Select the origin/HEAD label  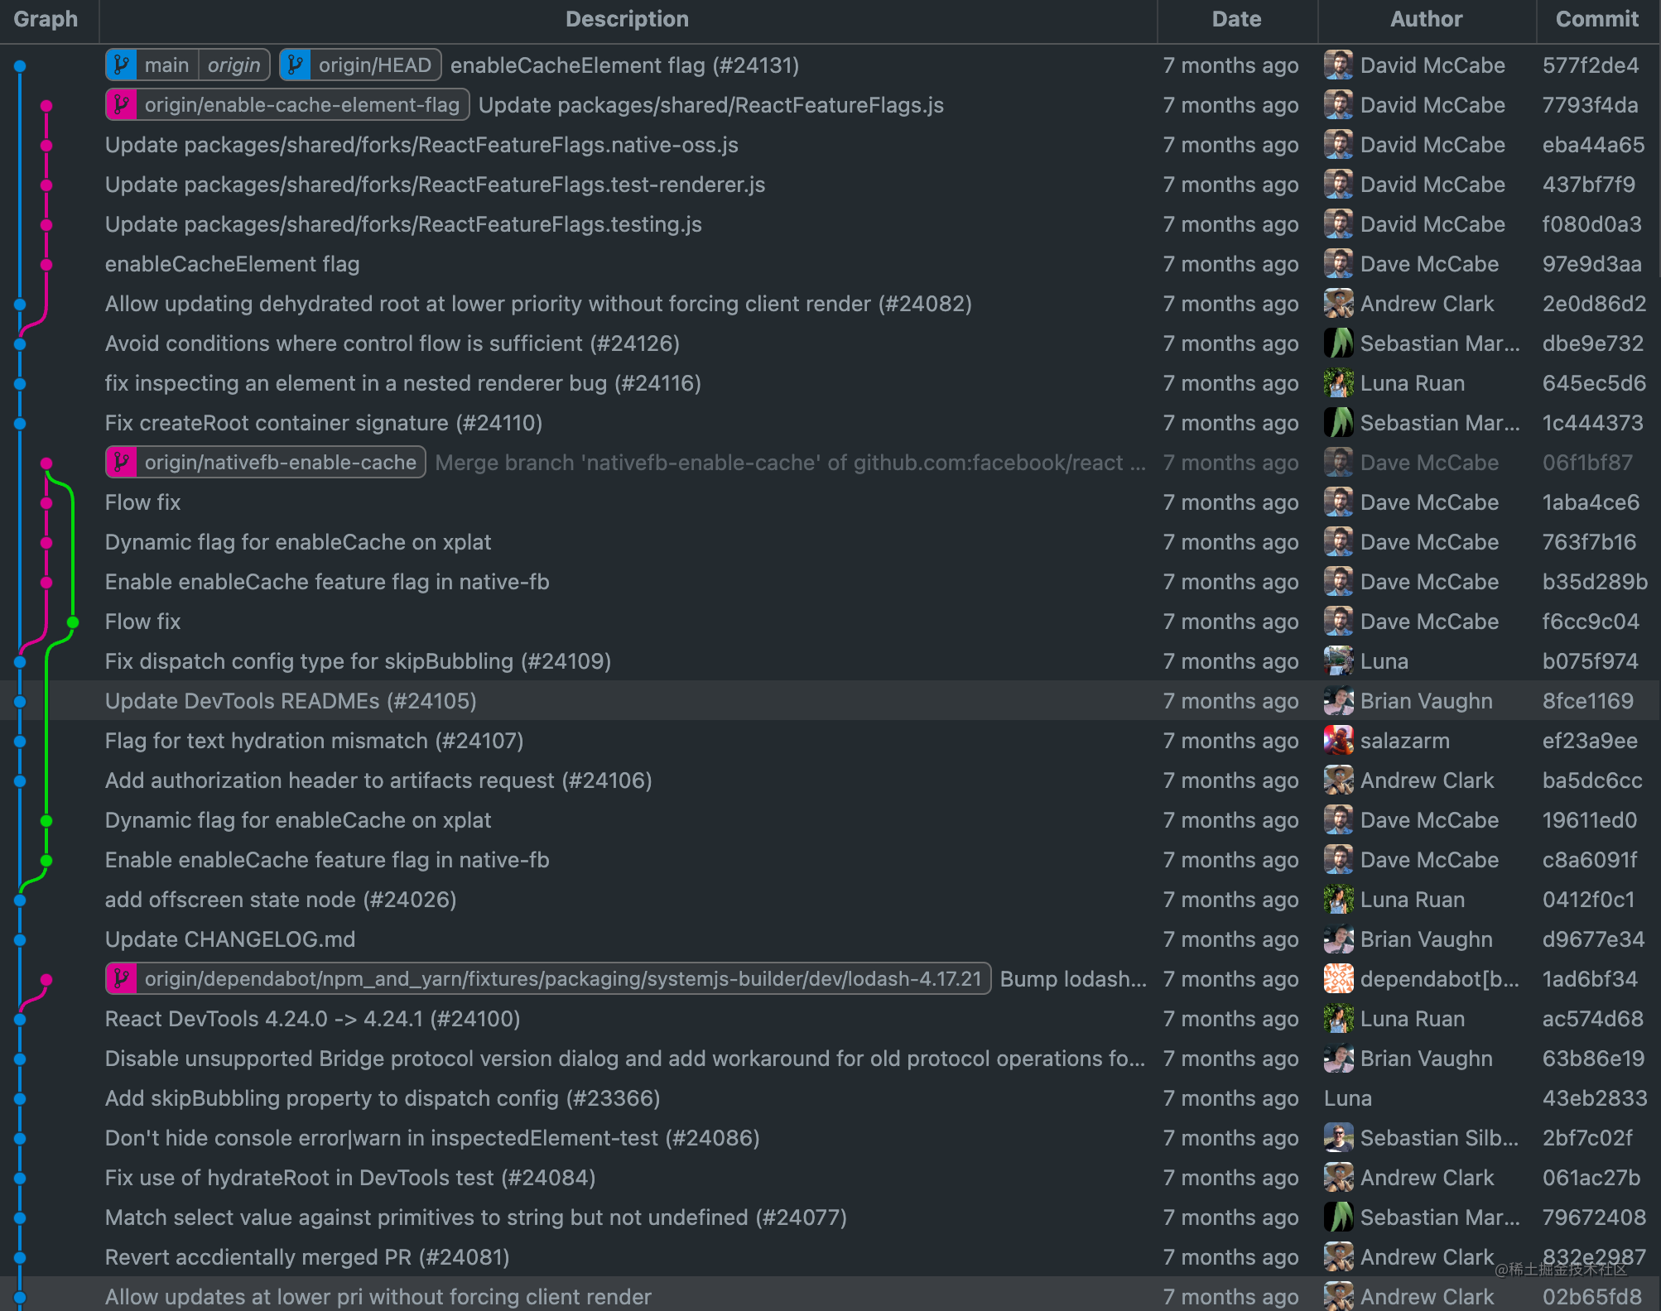(x=375, y=65)
